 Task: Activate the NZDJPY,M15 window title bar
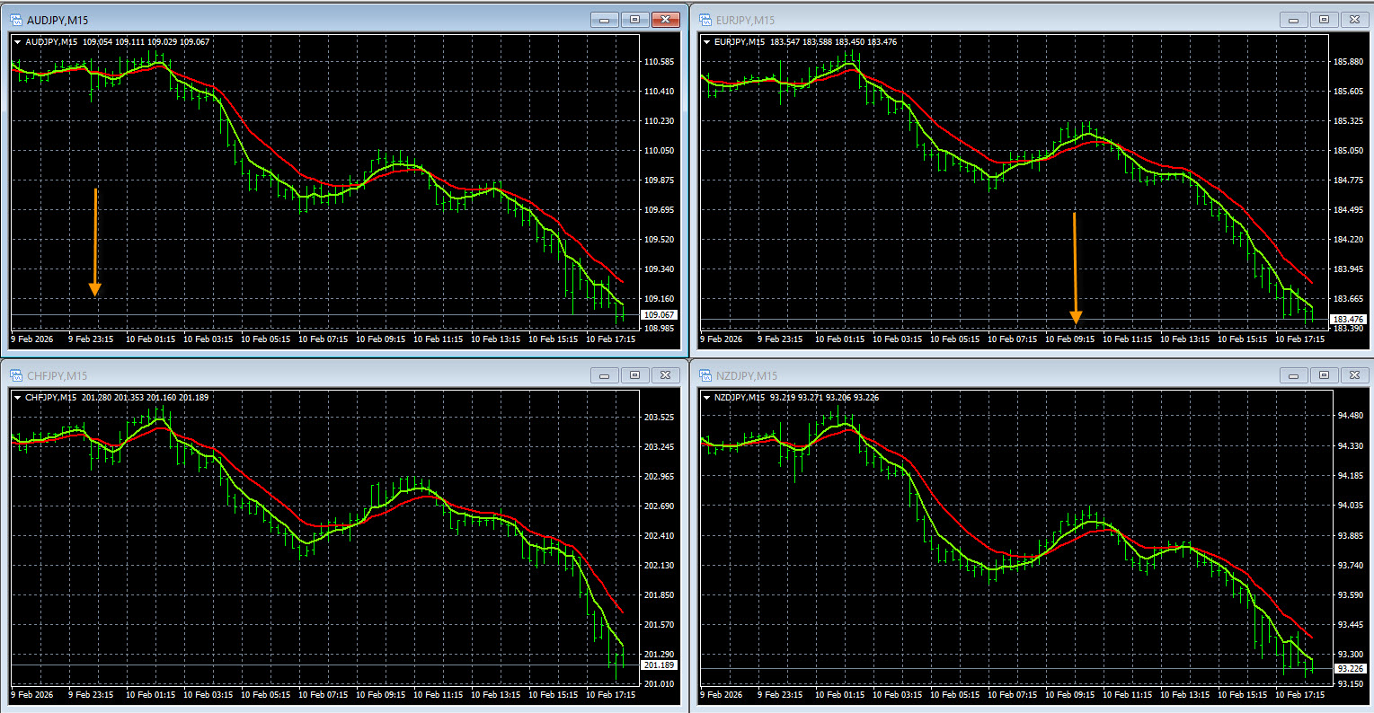coord(988,375)
